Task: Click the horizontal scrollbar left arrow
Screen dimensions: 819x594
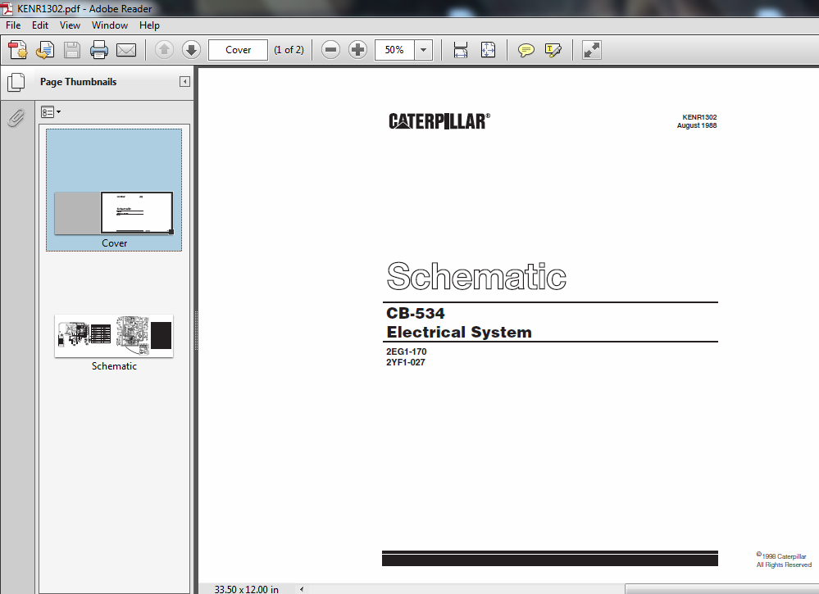Action: click(x=302, y=589)
